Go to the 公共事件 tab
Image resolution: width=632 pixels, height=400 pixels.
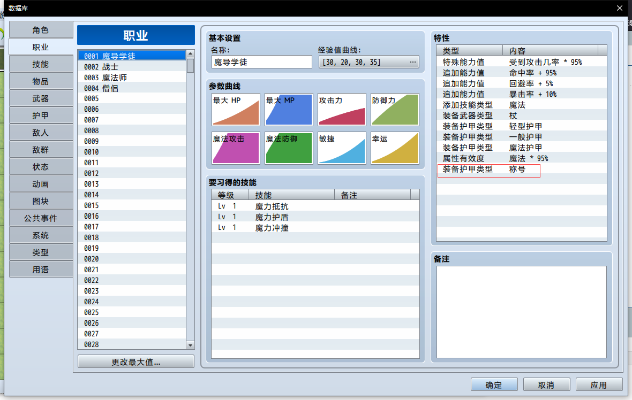point(41,218)
